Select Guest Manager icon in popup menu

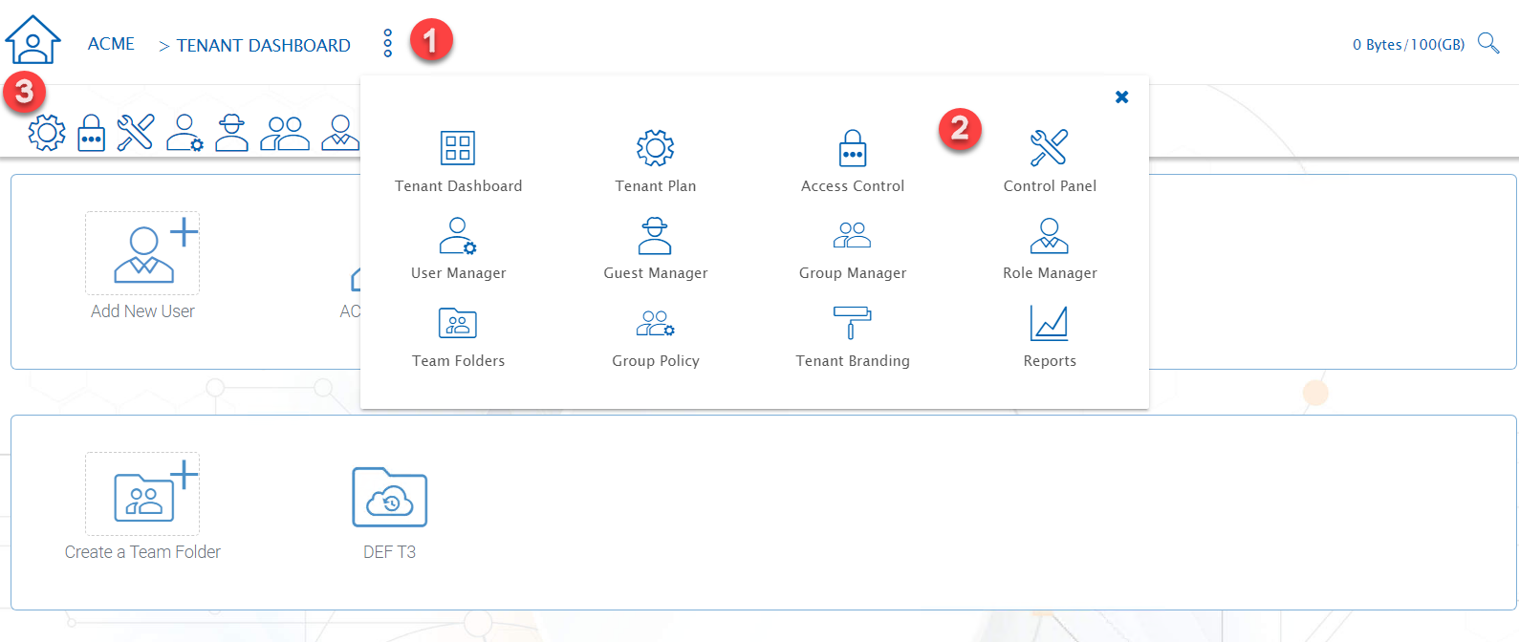point(655,236)
